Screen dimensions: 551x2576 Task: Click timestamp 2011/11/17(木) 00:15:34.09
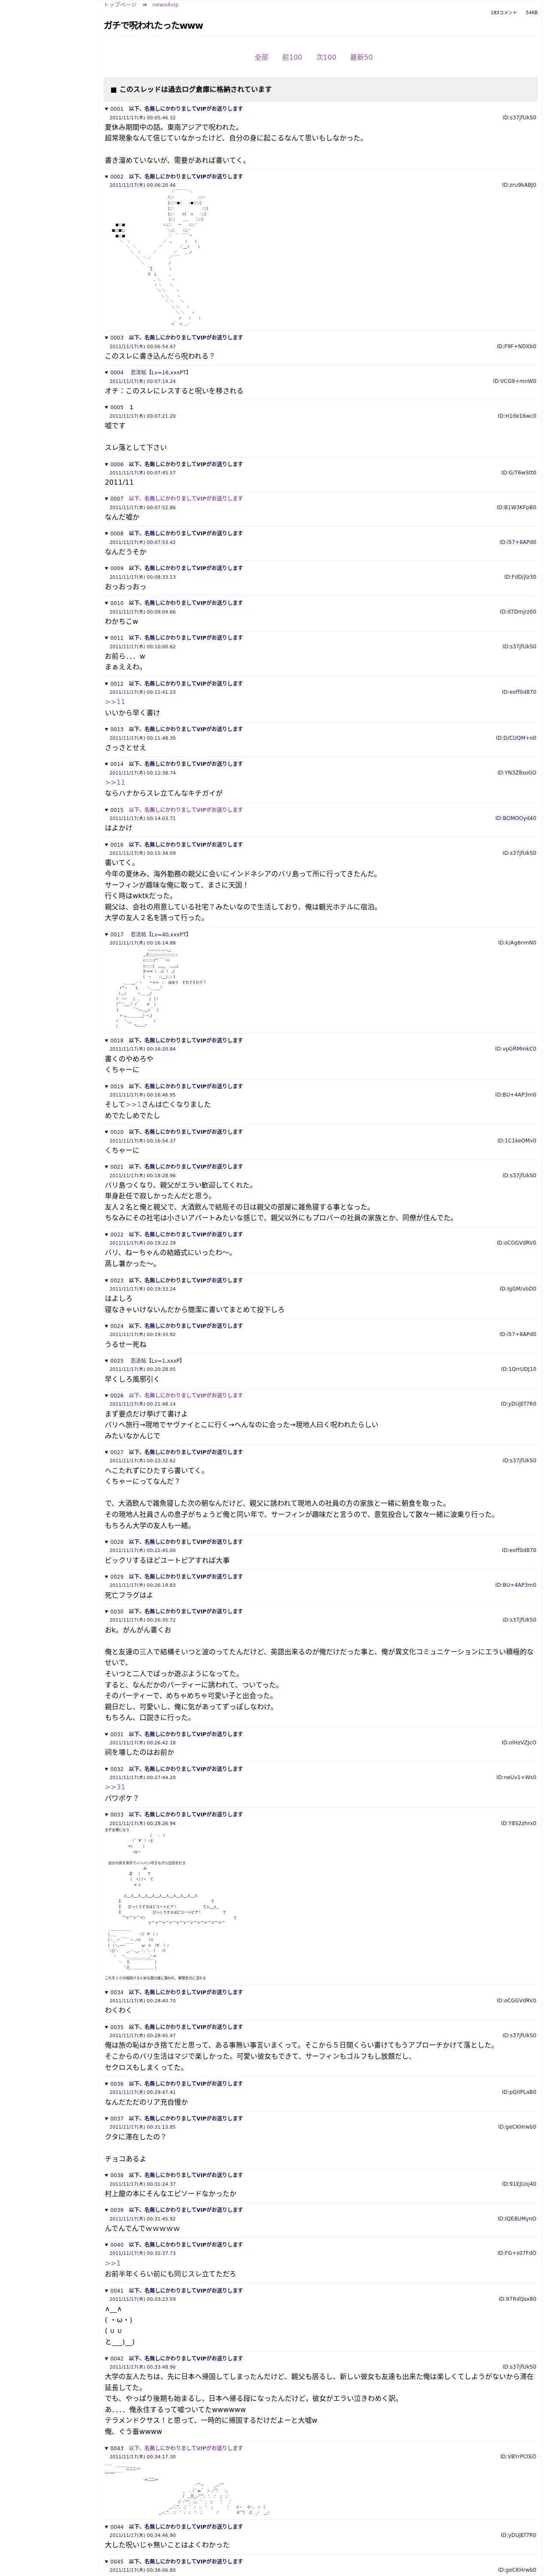142,853
